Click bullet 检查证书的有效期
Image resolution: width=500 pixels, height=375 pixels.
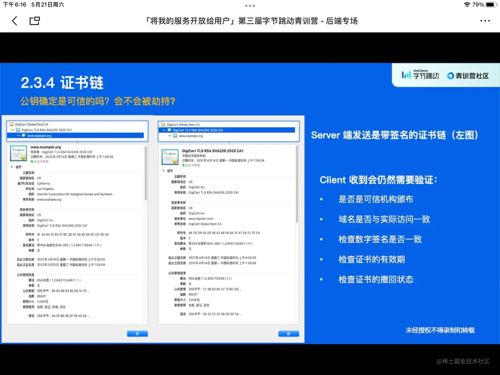(372, 259)
